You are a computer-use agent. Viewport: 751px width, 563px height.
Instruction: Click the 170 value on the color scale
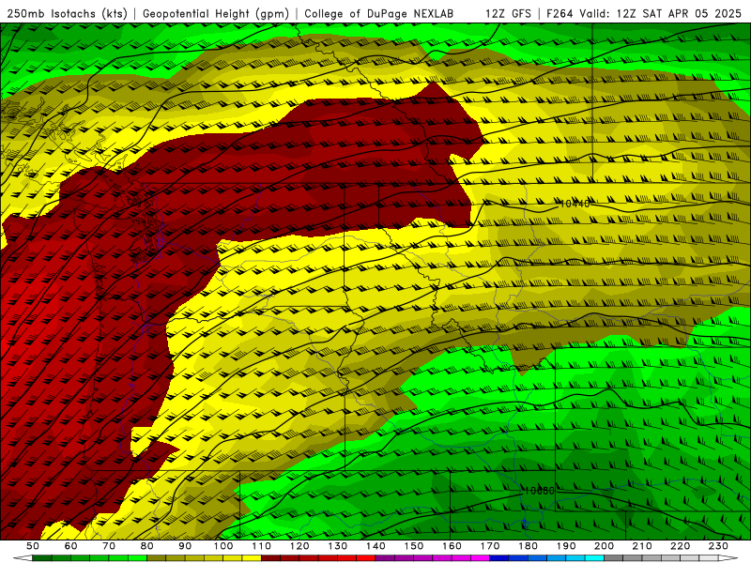(490, 546)
